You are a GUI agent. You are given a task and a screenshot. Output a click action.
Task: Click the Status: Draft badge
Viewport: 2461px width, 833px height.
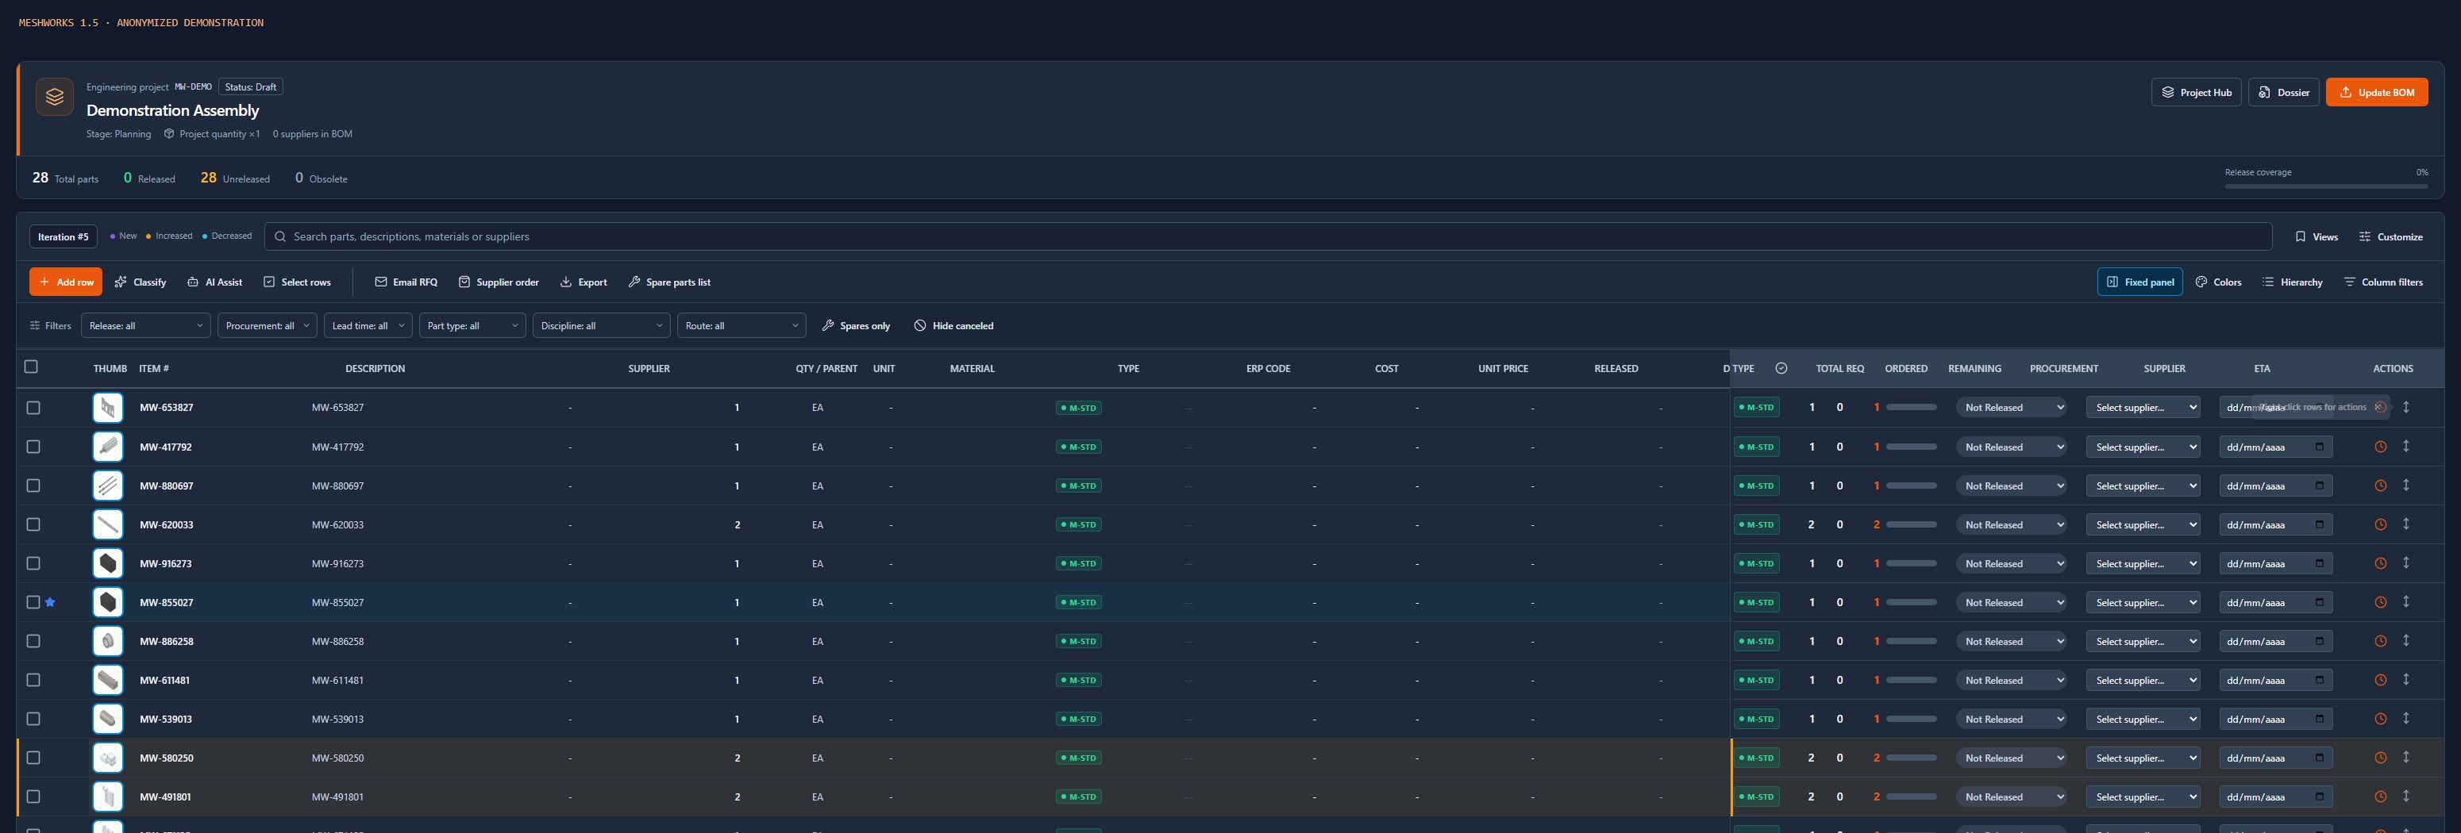[x=250, y=86]
